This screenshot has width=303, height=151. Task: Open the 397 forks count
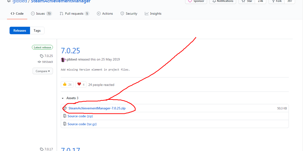tap(290, 1)
